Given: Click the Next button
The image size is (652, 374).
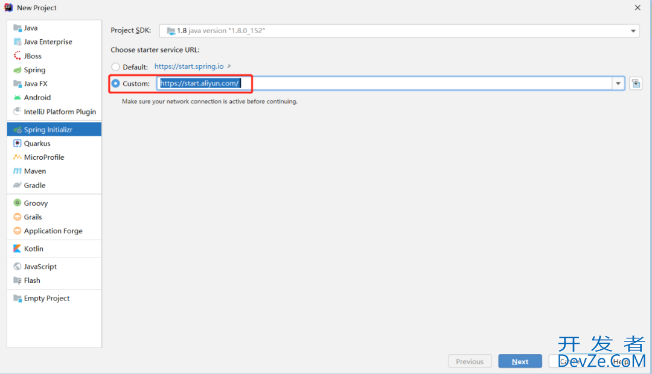Looking at the screenshot, I should (520, 361).
